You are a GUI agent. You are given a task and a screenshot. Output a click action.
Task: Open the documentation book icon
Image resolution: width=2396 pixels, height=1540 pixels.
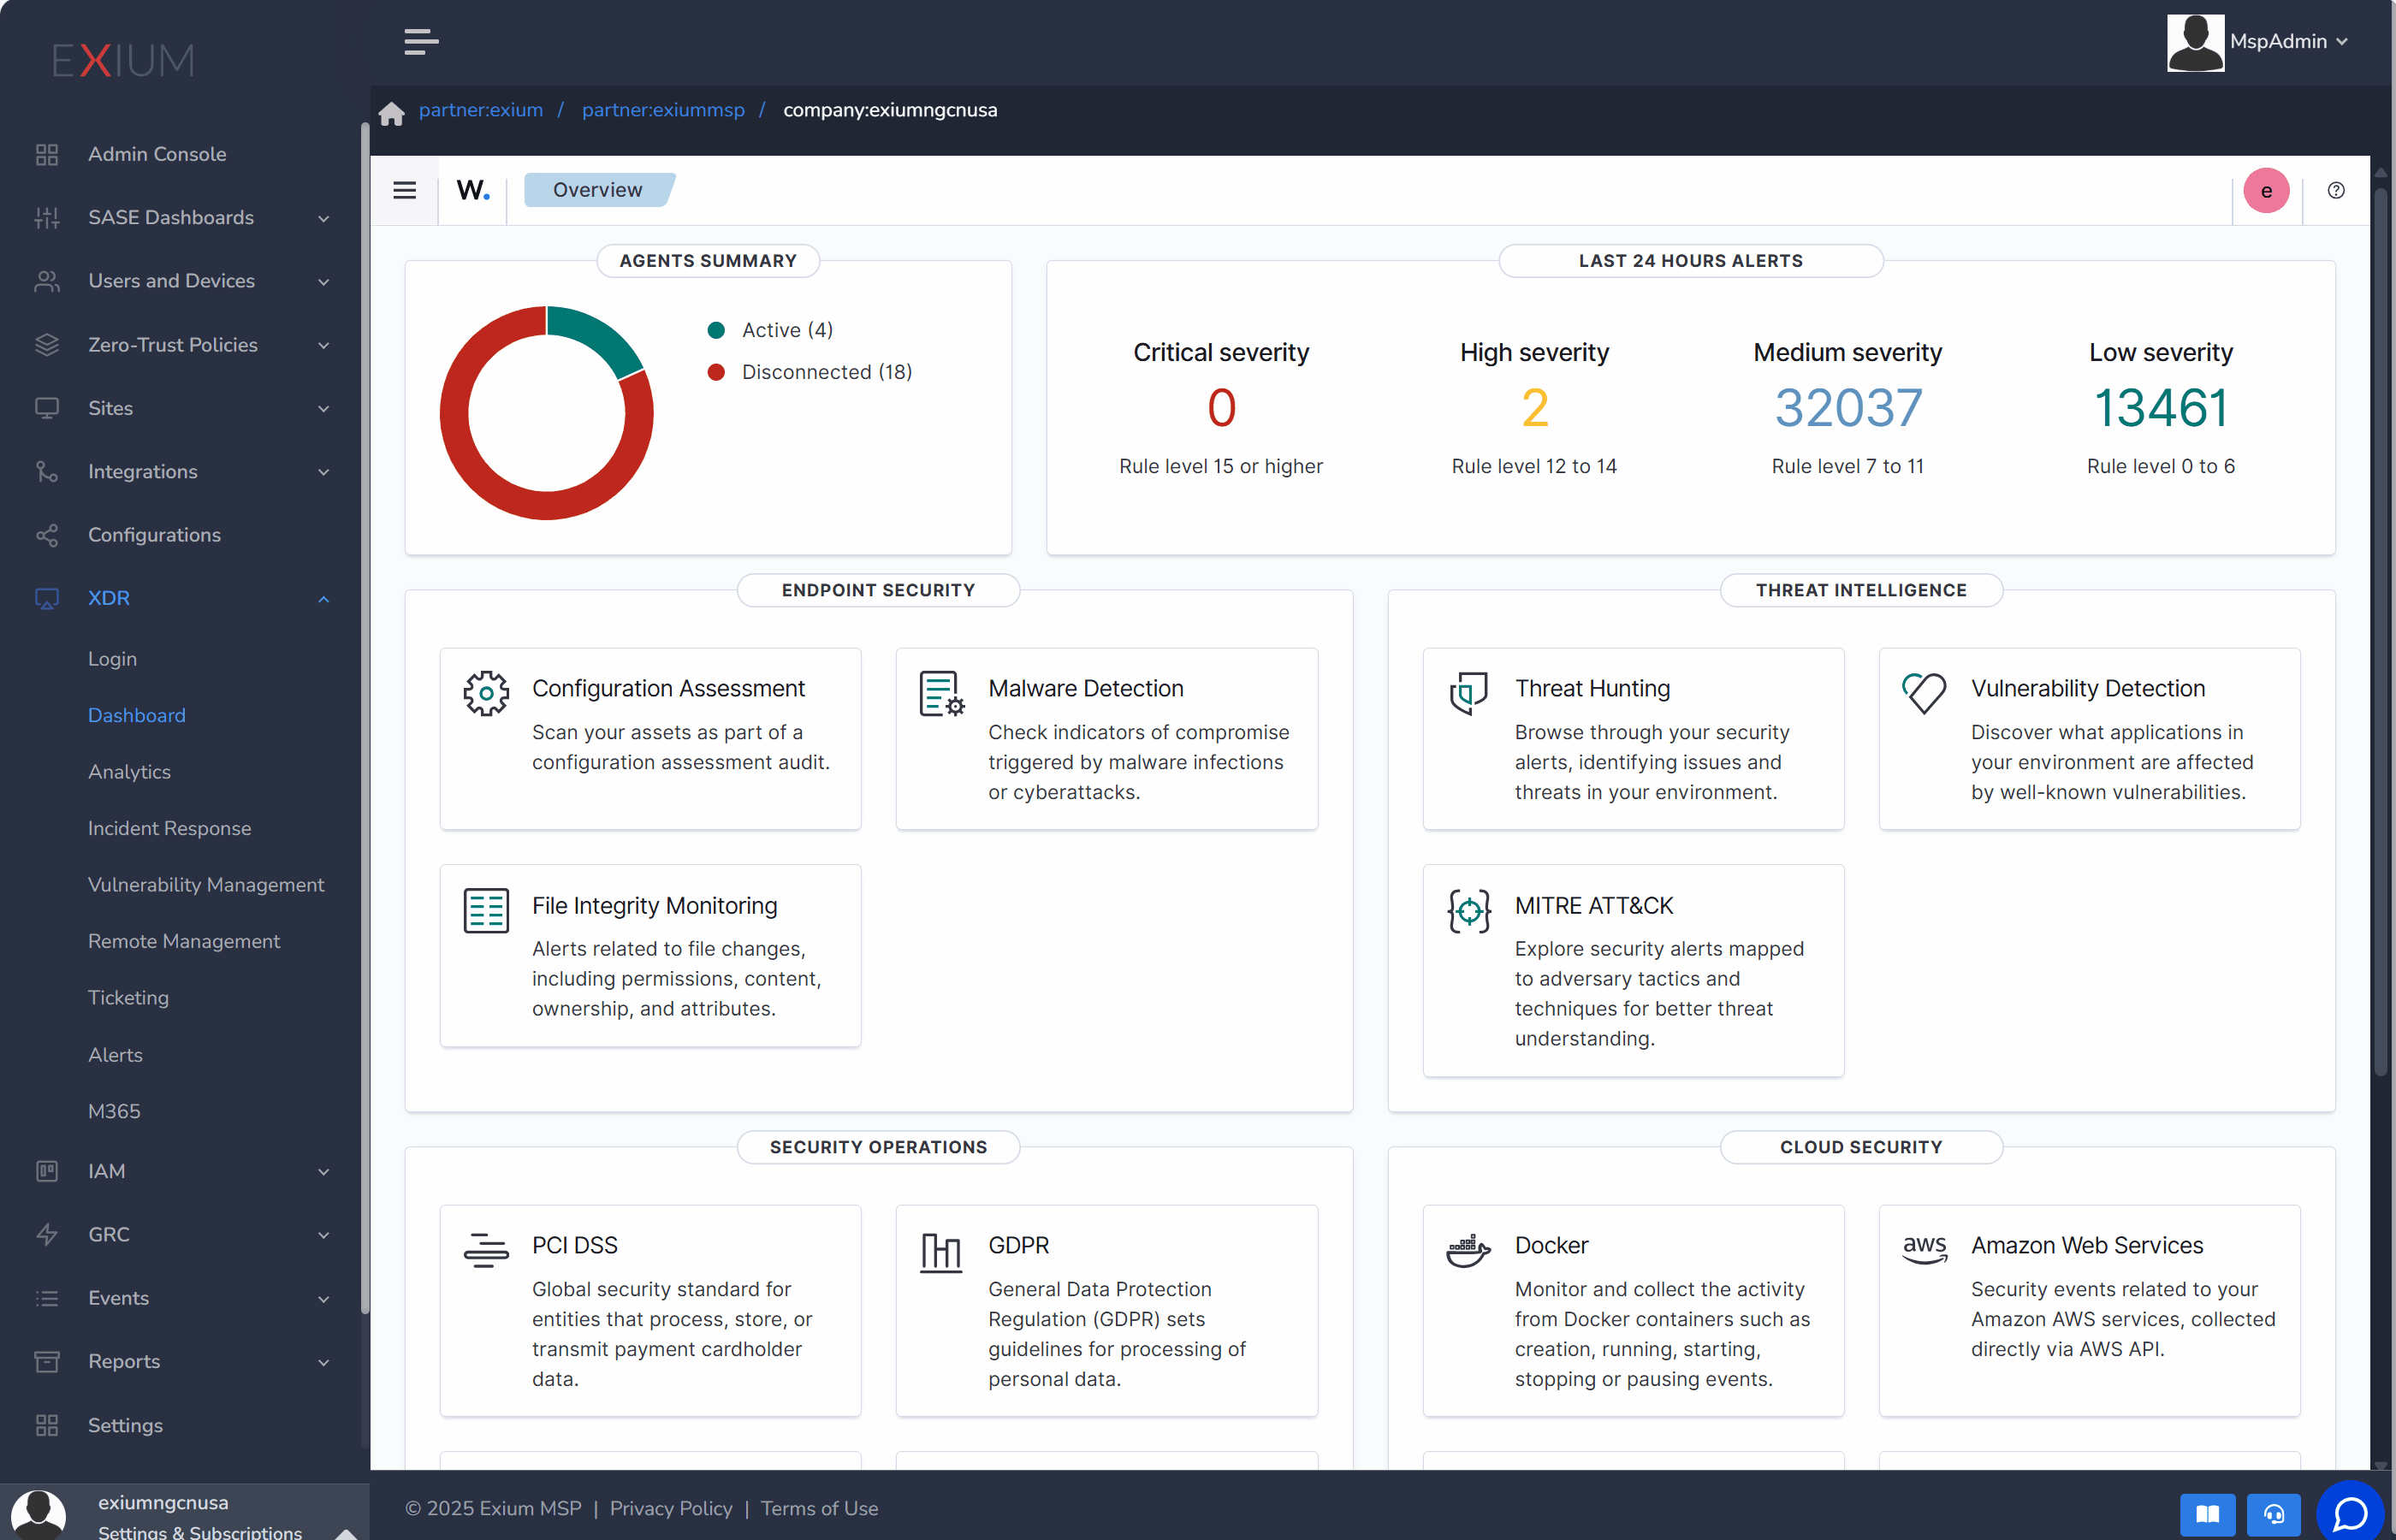point(2207,1514)
